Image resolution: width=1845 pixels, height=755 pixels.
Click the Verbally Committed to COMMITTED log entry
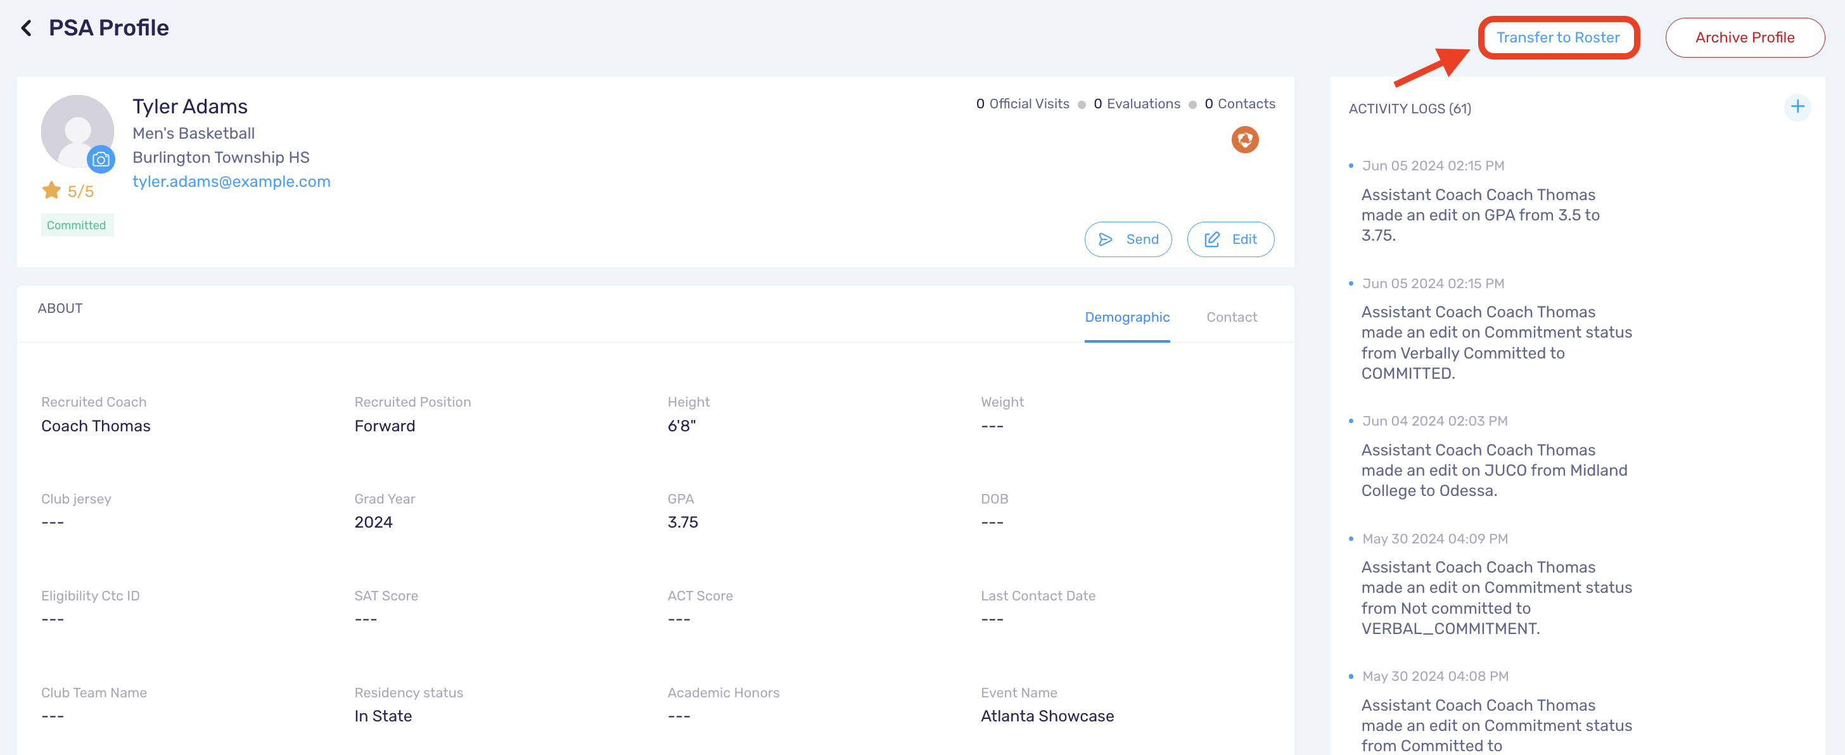coord(1496,343)
